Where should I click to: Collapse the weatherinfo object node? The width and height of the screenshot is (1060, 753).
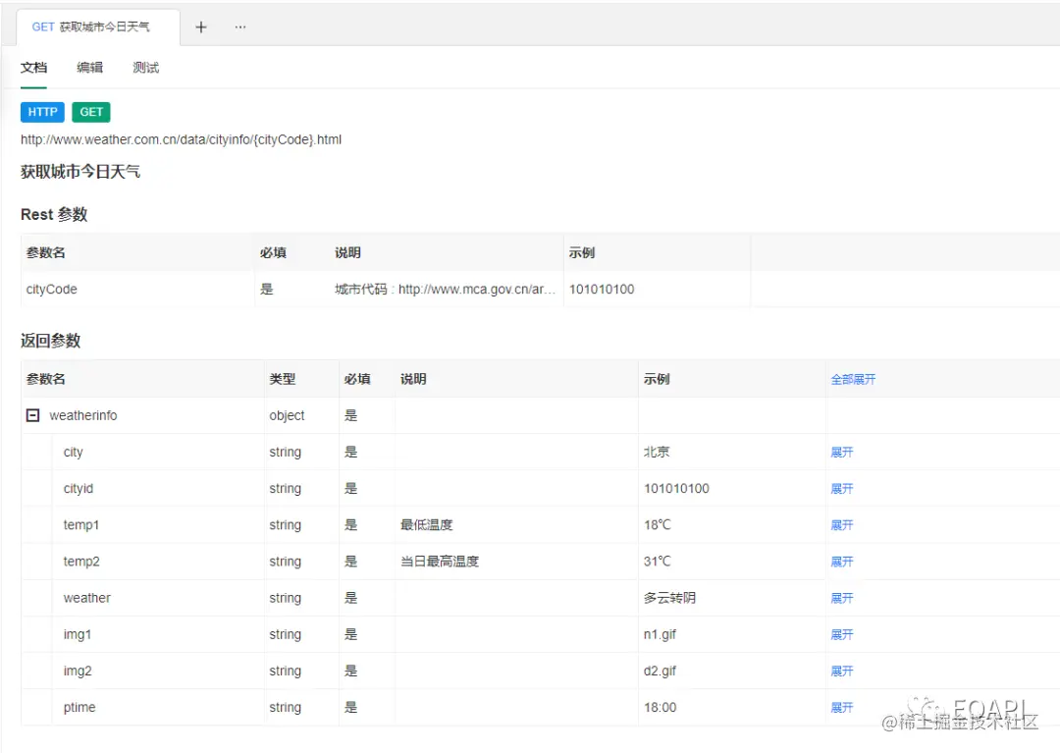pos(32,415)
